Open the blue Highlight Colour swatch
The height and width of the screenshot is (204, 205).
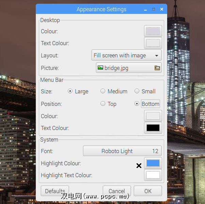[x=153, y=163]
